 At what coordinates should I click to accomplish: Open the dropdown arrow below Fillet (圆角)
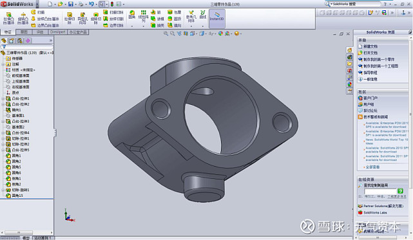[132, 26]
